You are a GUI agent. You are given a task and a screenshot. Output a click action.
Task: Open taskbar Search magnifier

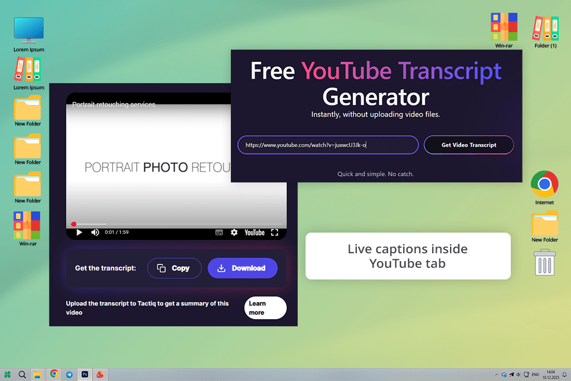22,374
